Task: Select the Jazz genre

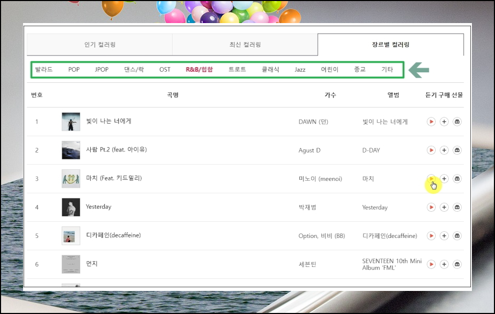Action: click(x=300, y=69)
